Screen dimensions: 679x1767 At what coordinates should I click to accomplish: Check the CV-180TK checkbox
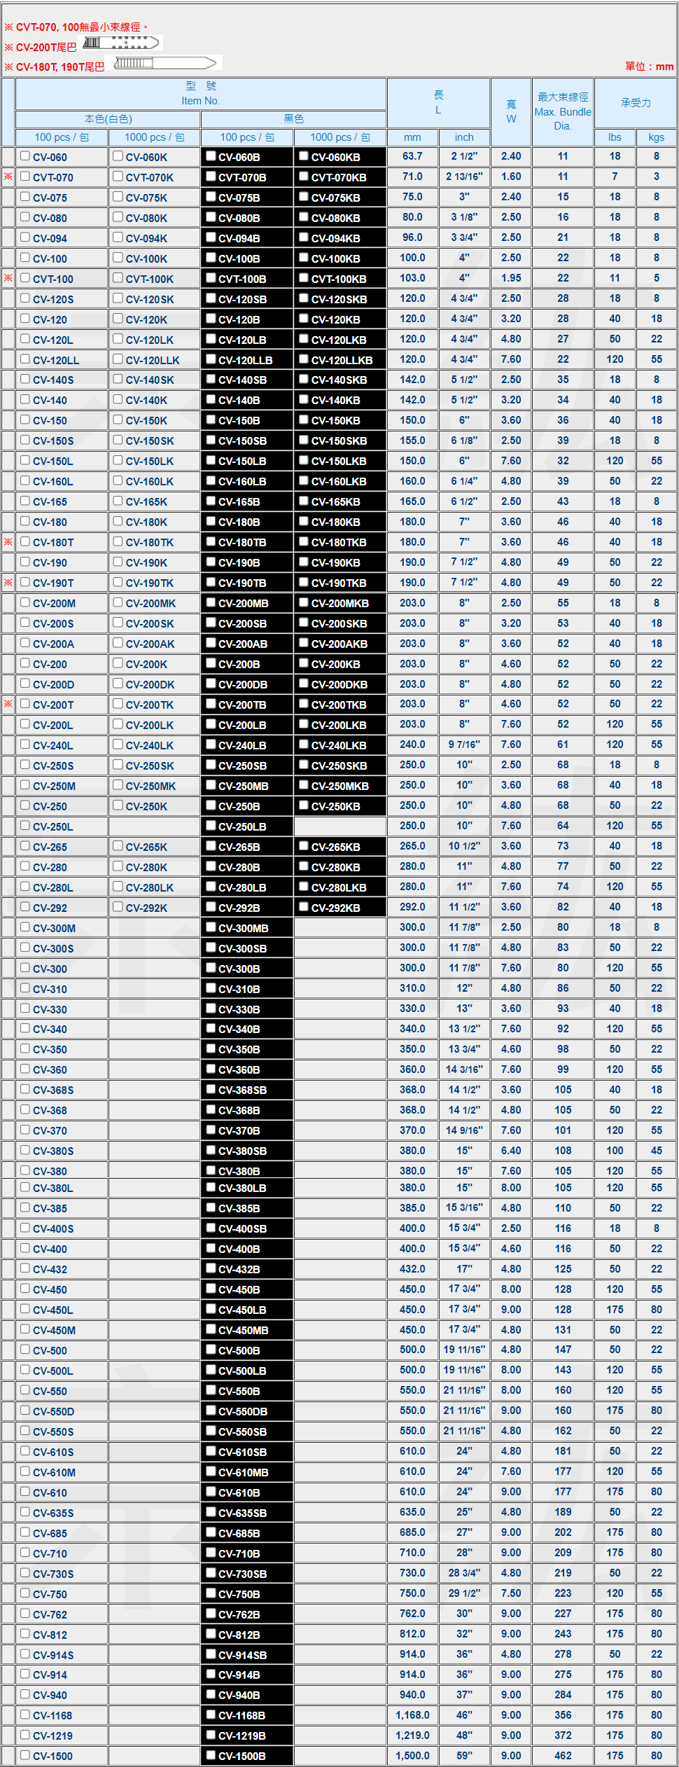point(118,541)
